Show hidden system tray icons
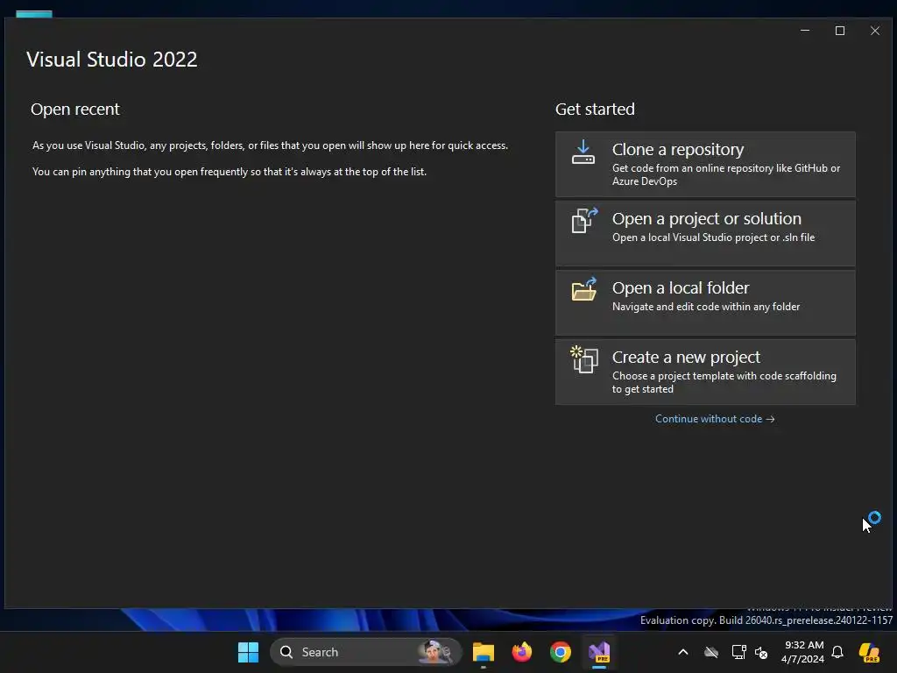This screenshot has height=673, width=897. (x=683, y=652)
